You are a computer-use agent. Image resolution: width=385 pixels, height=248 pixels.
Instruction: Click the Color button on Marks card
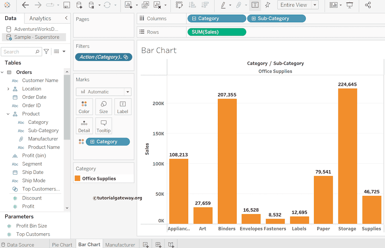[x=84, y=107]
